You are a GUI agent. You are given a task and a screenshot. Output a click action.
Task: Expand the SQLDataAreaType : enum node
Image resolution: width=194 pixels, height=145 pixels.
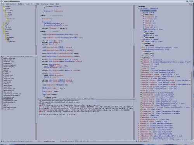[141, 29]
